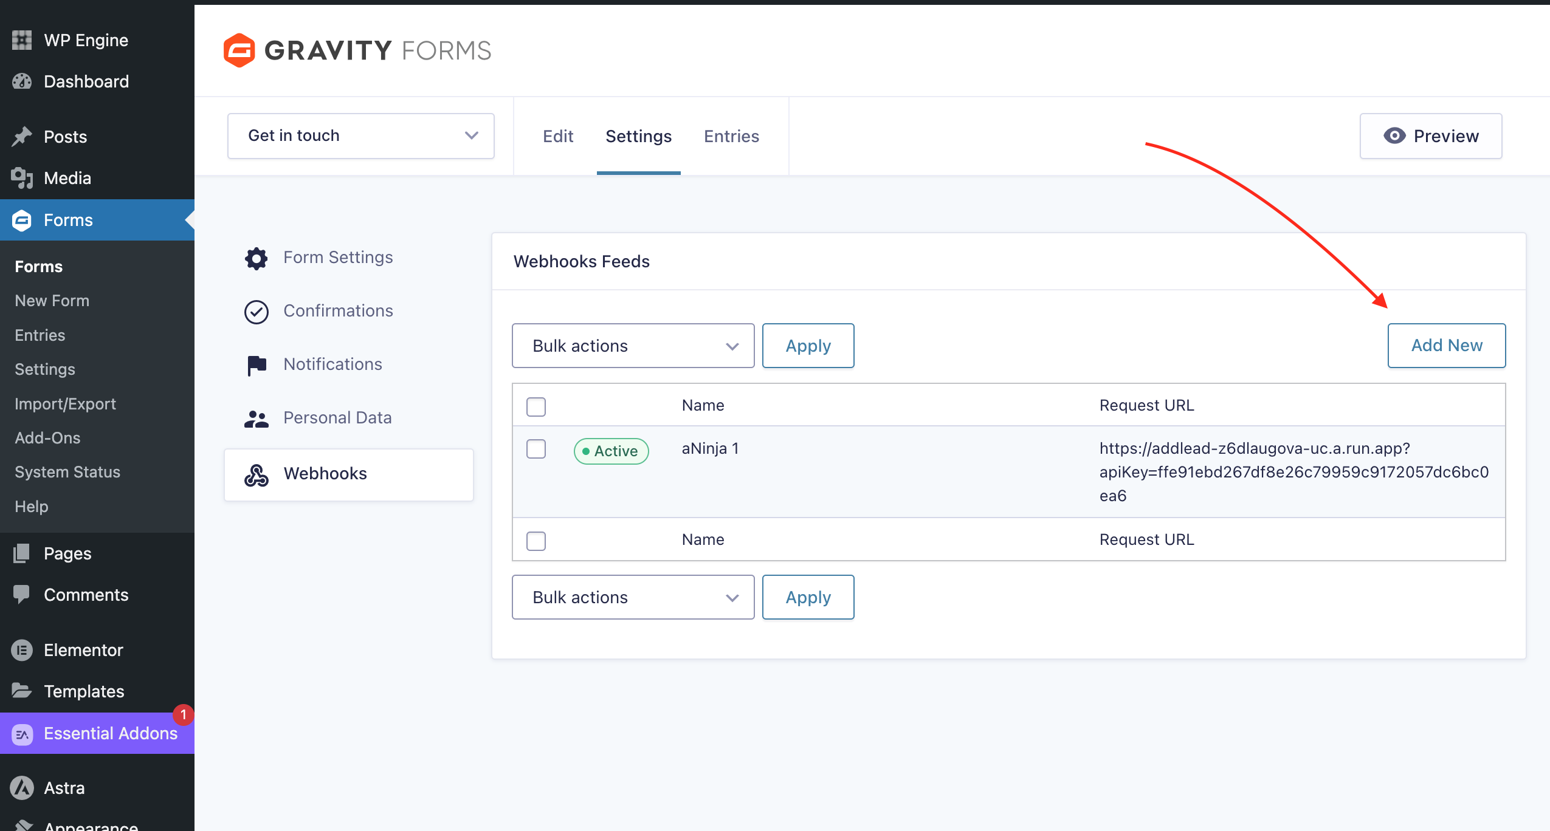Click the Essential Addons icon
The height and width of the screenshot is (831, 1550).
[x=22, y=734]
